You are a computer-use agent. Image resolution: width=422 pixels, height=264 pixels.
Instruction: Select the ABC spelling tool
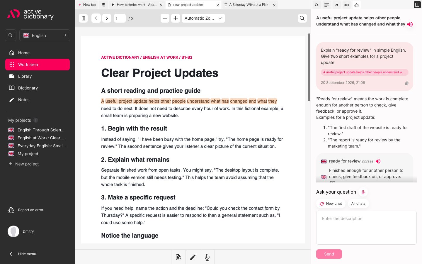(x=346, y=5)
